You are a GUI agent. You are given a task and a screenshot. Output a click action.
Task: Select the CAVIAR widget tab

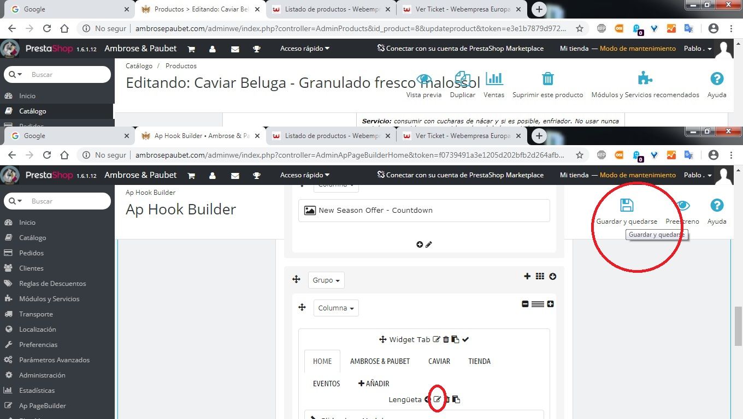click(439, 361)
